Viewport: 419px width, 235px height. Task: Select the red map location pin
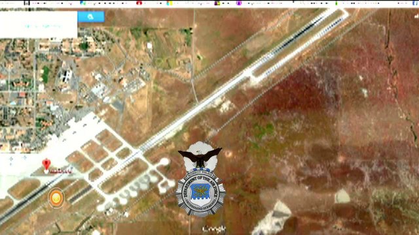46,164
